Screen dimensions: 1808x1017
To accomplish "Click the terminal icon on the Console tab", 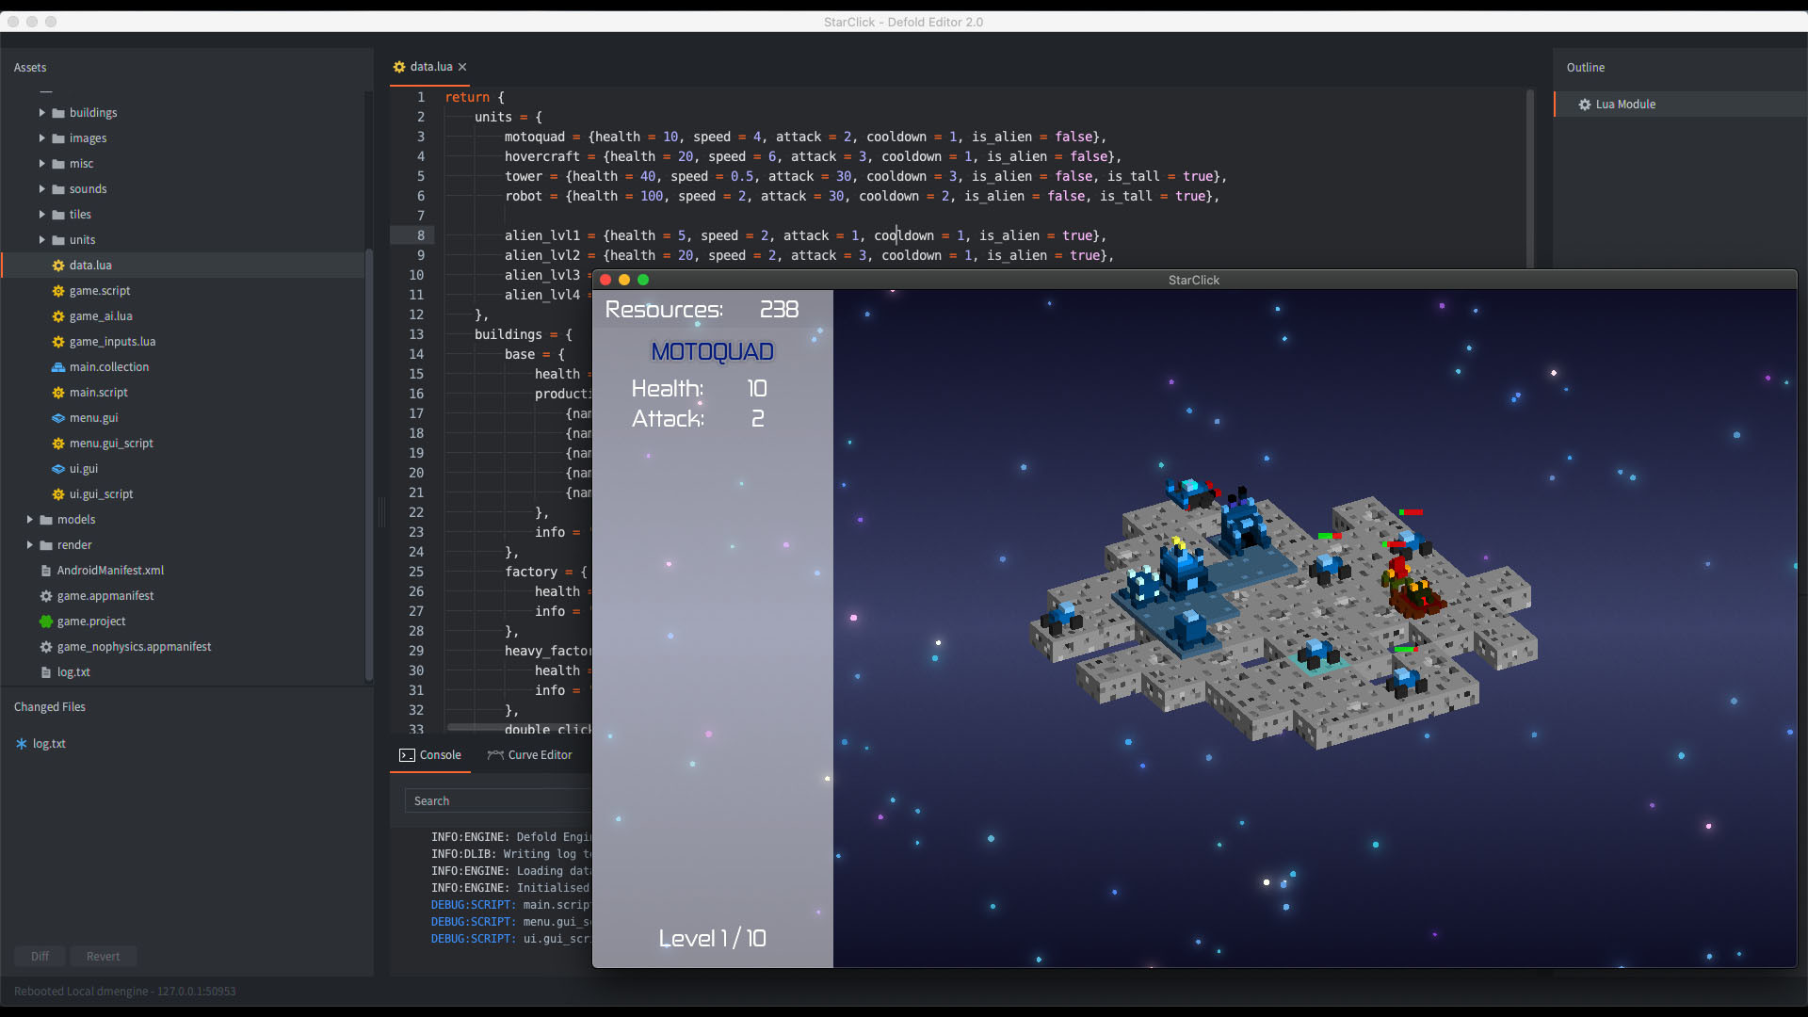I will coord(407,755).
